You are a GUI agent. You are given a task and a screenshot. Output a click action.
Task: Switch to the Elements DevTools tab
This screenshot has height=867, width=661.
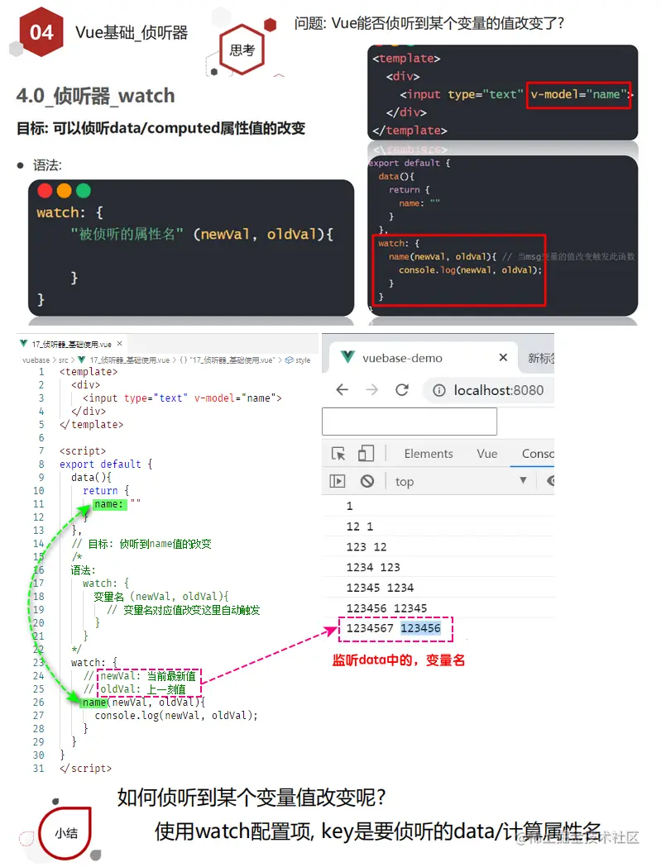429,454
